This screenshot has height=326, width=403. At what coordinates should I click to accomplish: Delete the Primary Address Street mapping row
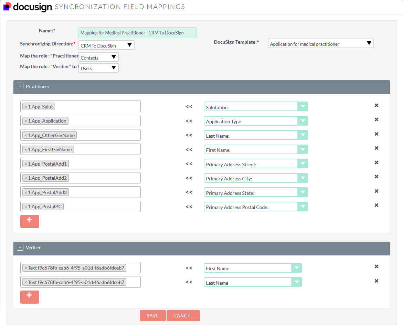(x=376, y=162)
